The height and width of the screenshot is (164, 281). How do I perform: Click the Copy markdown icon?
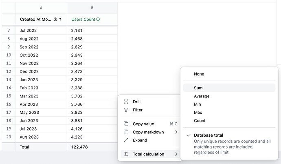point(126,132)
